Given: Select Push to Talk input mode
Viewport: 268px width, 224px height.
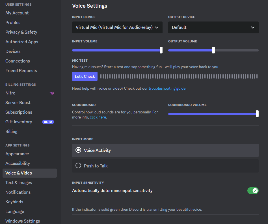Looking at the screenshot, I should pos(165,166).
